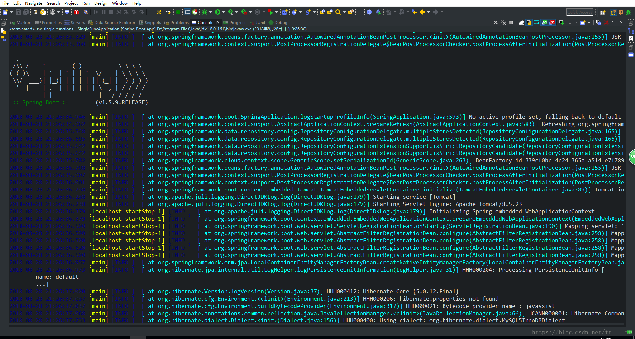The image size is (635, 339).
Task: Click the Run Last Tool external tools icon
Action: click(x=244, y=12)
